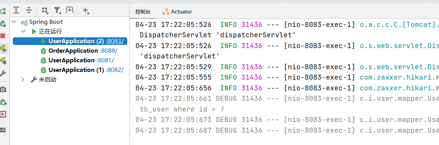Image resolution: width=439 pixels, height=145 pixels.
Task: Switch to the 控制台 console tab
Action: point(143,12)
